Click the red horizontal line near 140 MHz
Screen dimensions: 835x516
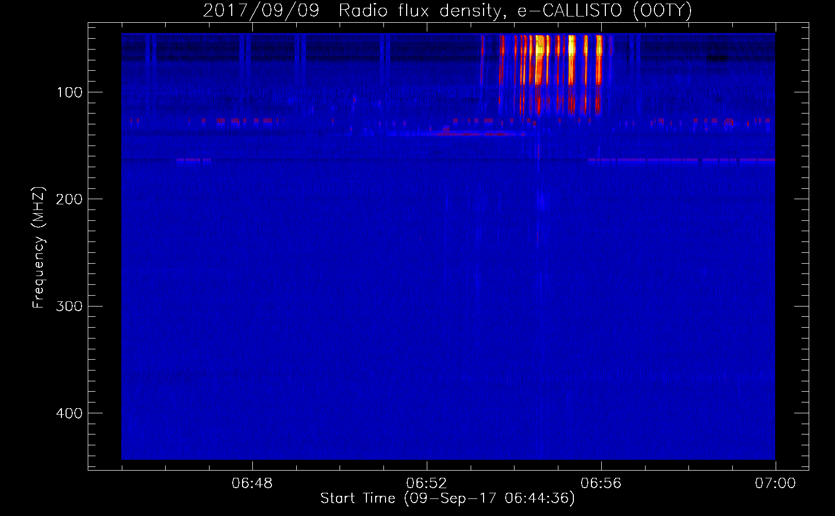(480, 134)
